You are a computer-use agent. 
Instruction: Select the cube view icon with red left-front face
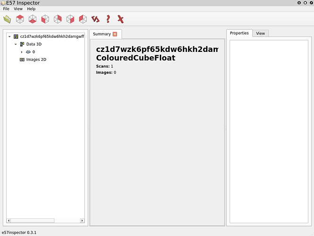[45, 19]
